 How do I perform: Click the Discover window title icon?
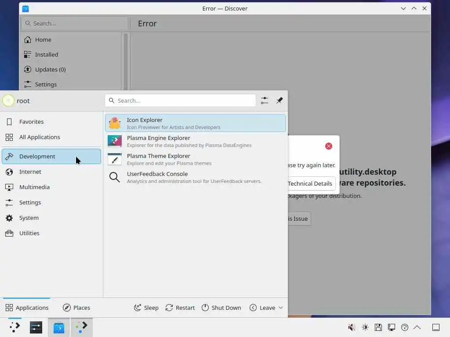(25, 9)
